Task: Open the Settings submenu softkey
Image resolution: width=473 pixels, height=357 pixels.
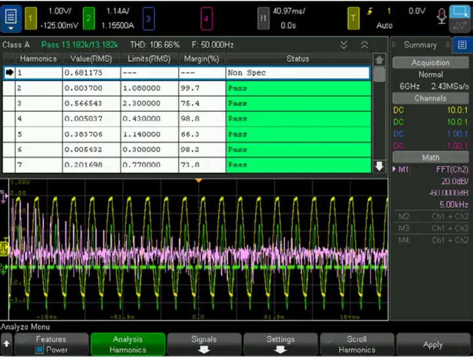Action: (281, 345)
